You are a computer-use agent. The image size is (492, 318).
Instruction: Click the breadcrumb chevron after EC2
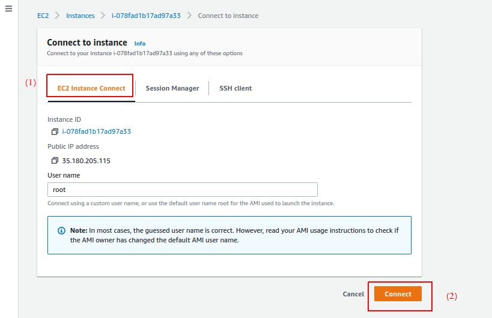coord(58,16)
